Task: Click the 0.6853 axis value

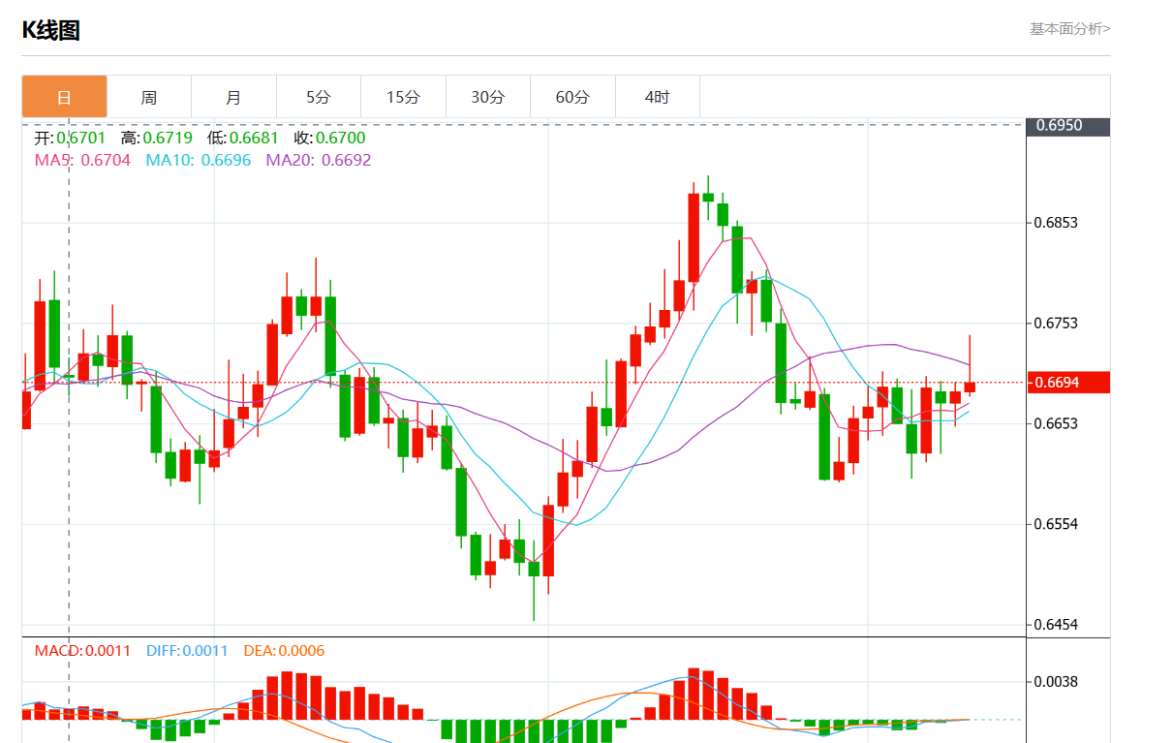Action: point(1057,223)
